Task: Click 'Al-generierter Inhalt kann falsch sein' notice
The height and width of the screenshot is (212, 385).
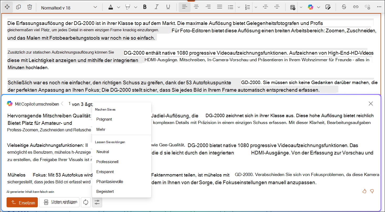Action: 30,192
